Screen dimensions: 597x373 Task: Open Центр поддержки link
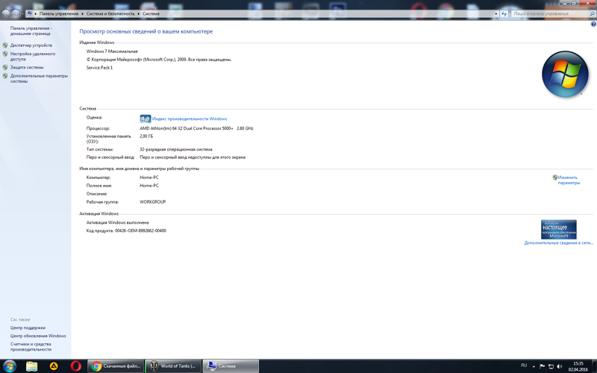28,327
